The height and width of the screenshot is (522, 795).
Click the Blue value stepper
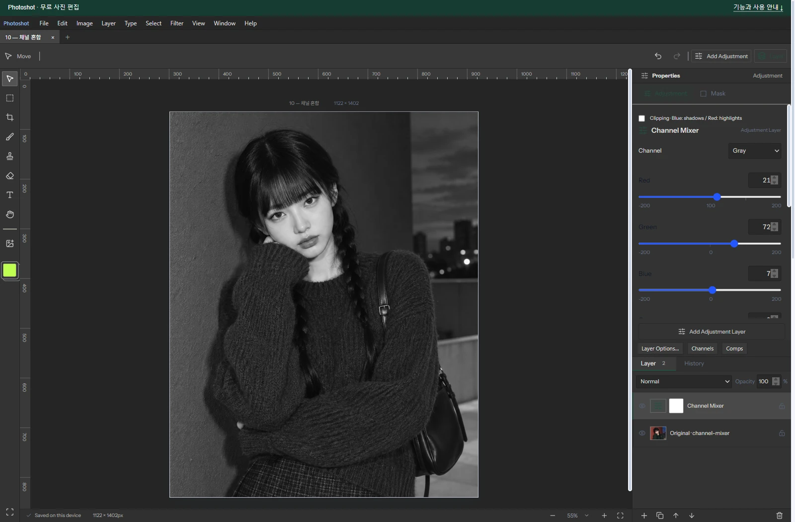tap(774, 273)
